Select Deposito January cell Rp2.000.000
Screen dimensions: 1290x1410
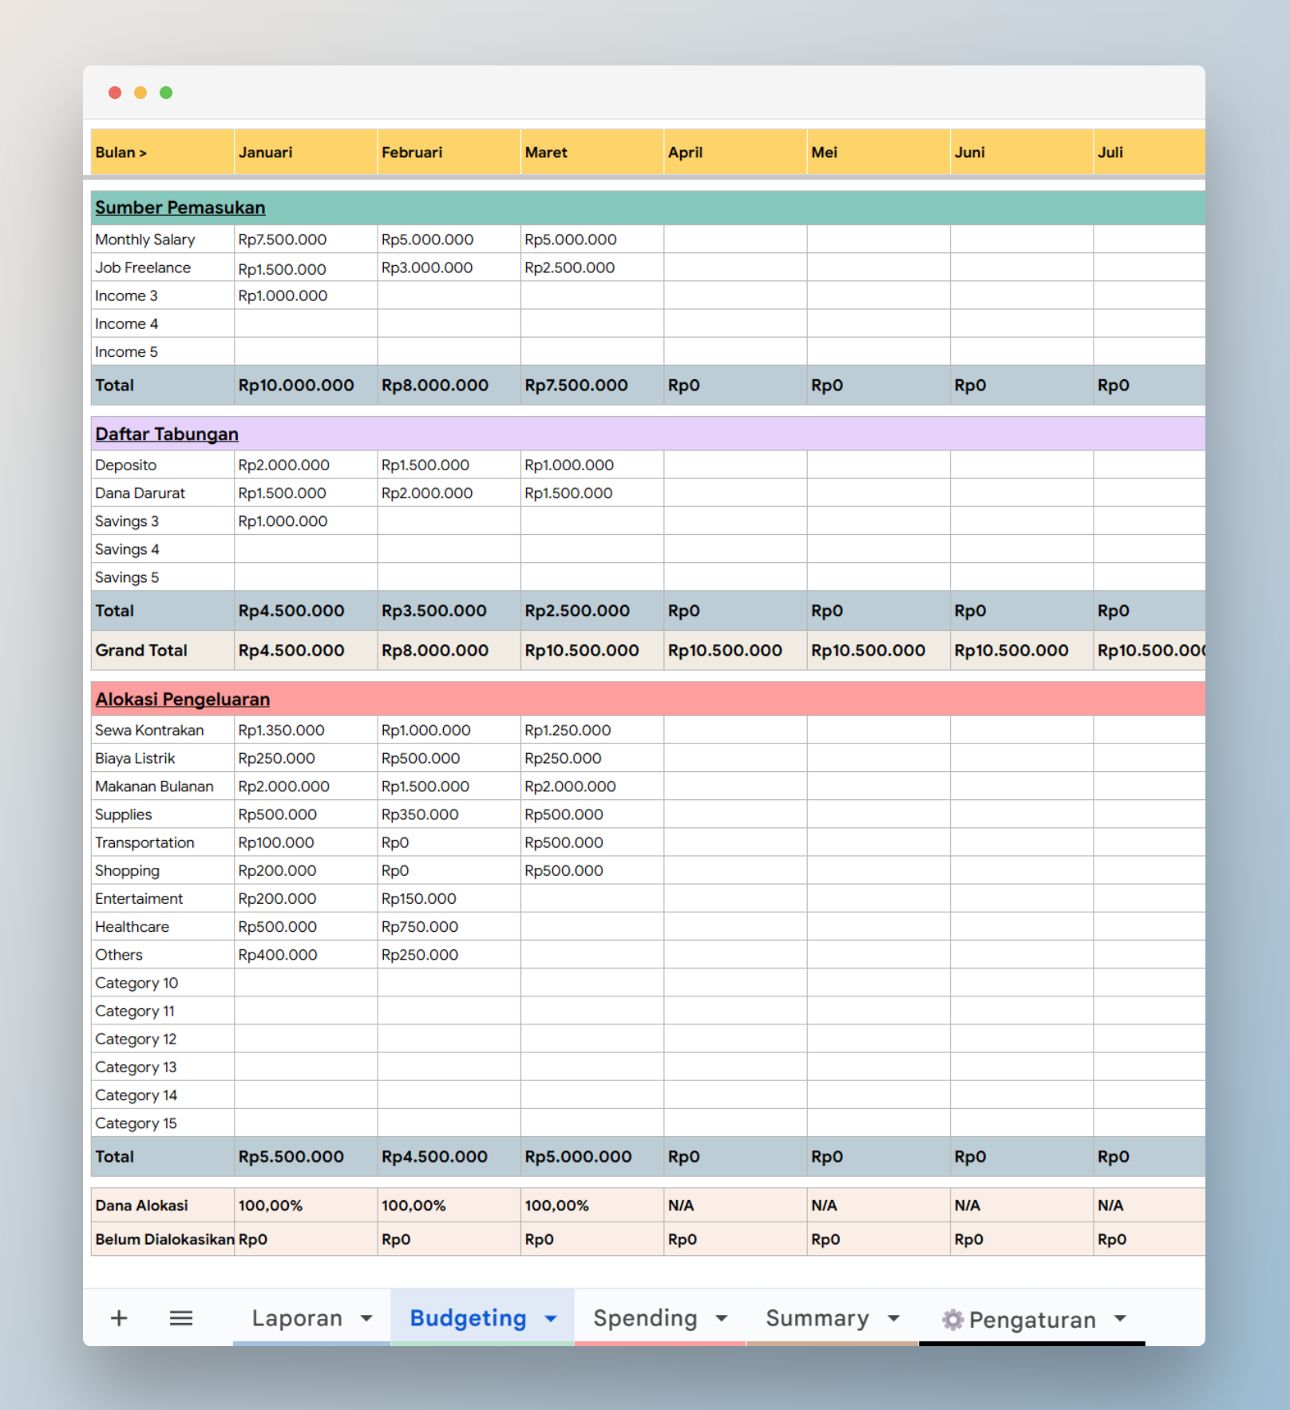pyautogui.click(x=306, y=465)
